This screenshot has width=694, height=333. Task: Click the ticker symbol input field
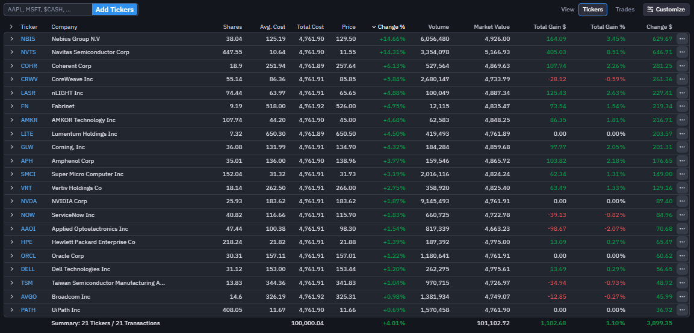click(x=48, y=10)
